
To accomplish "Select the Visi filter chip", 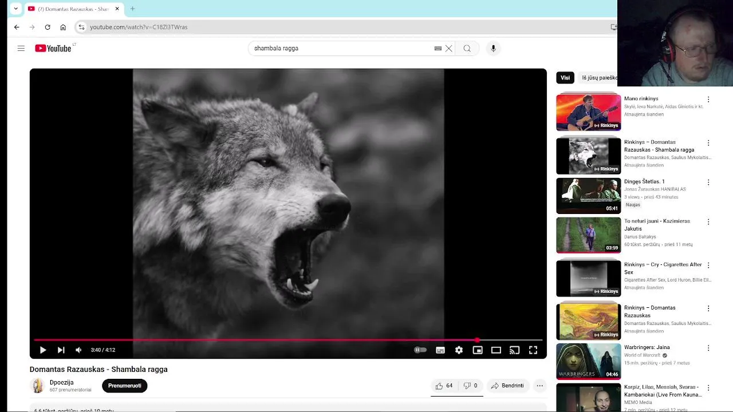I will 565,78.
